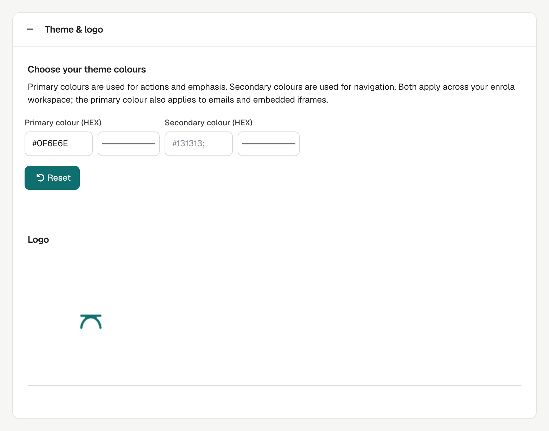Collapse the Theme & logo section
This screenshot has height=431, width=549.
pos(30,29)
